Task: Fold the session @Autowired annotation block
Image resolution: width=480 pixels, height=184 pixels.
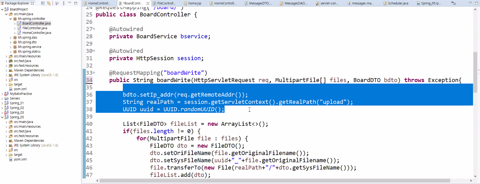Action: [x=93, y=51]
